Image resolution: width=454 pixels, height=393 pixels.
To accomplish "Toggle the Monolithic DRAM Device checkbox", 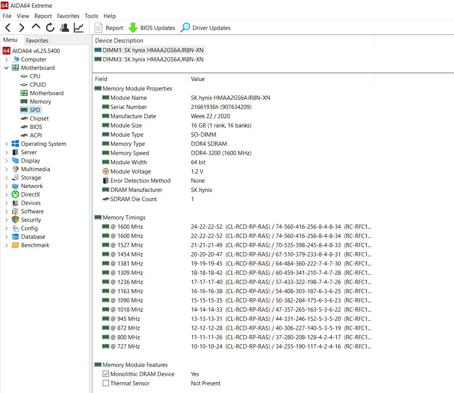I will 106,374.
